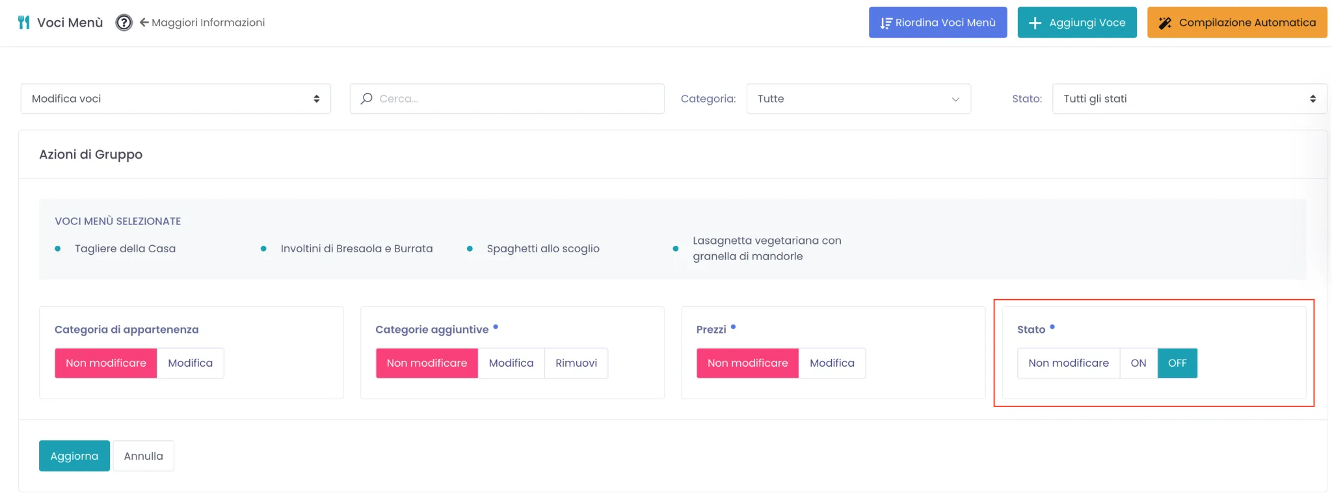
Task: Click the Annulla button
Action: coord(144,456)
